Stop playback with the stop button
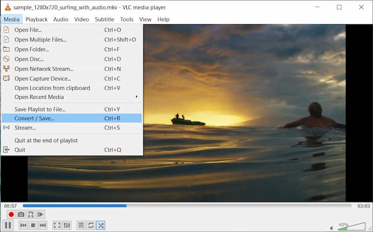 (x=33, y=225)
